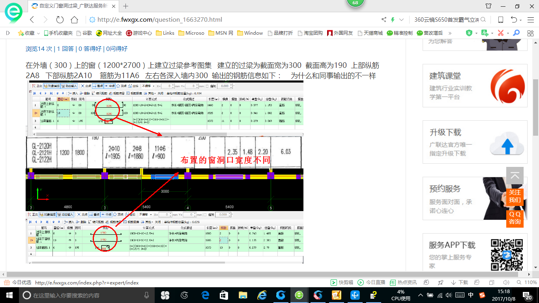Click the vertical page scrollbar thumb
The image size is (539, 303).
point(535,107)
